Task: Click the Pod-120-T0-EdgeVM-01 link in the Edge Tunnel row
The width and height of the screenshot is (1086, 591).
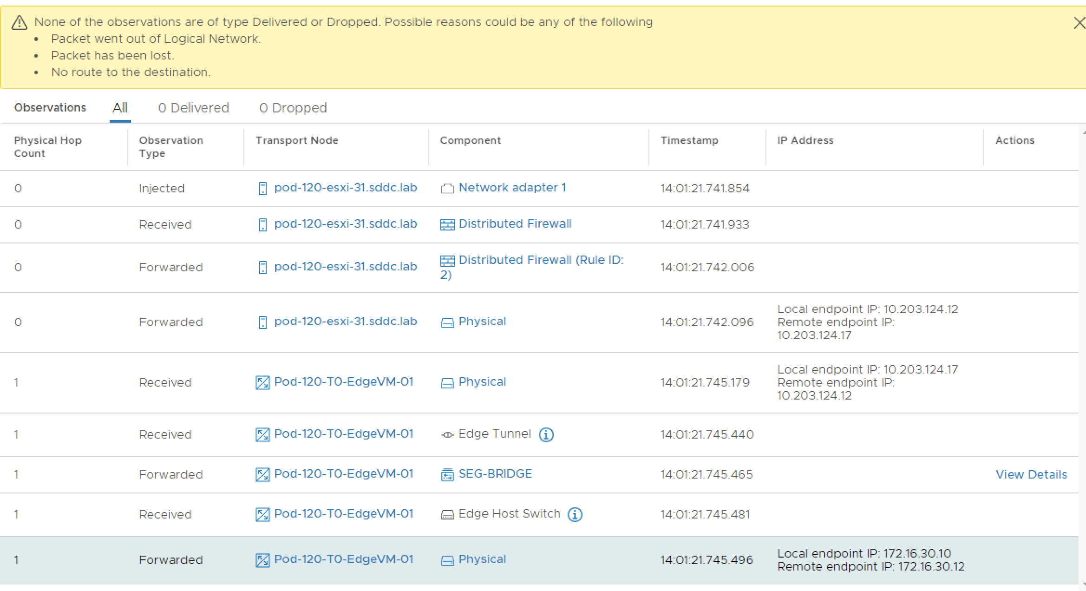Action: 343,434
